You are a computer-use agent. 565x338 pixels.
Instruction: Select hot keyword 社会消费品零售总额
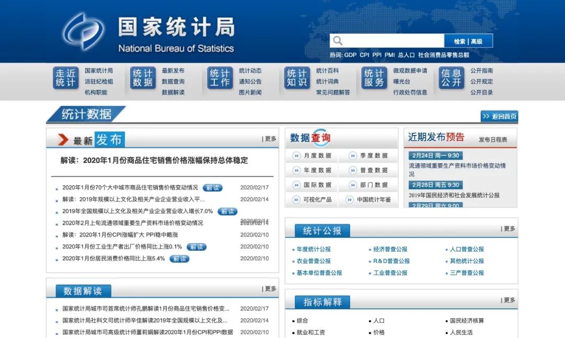444,55
